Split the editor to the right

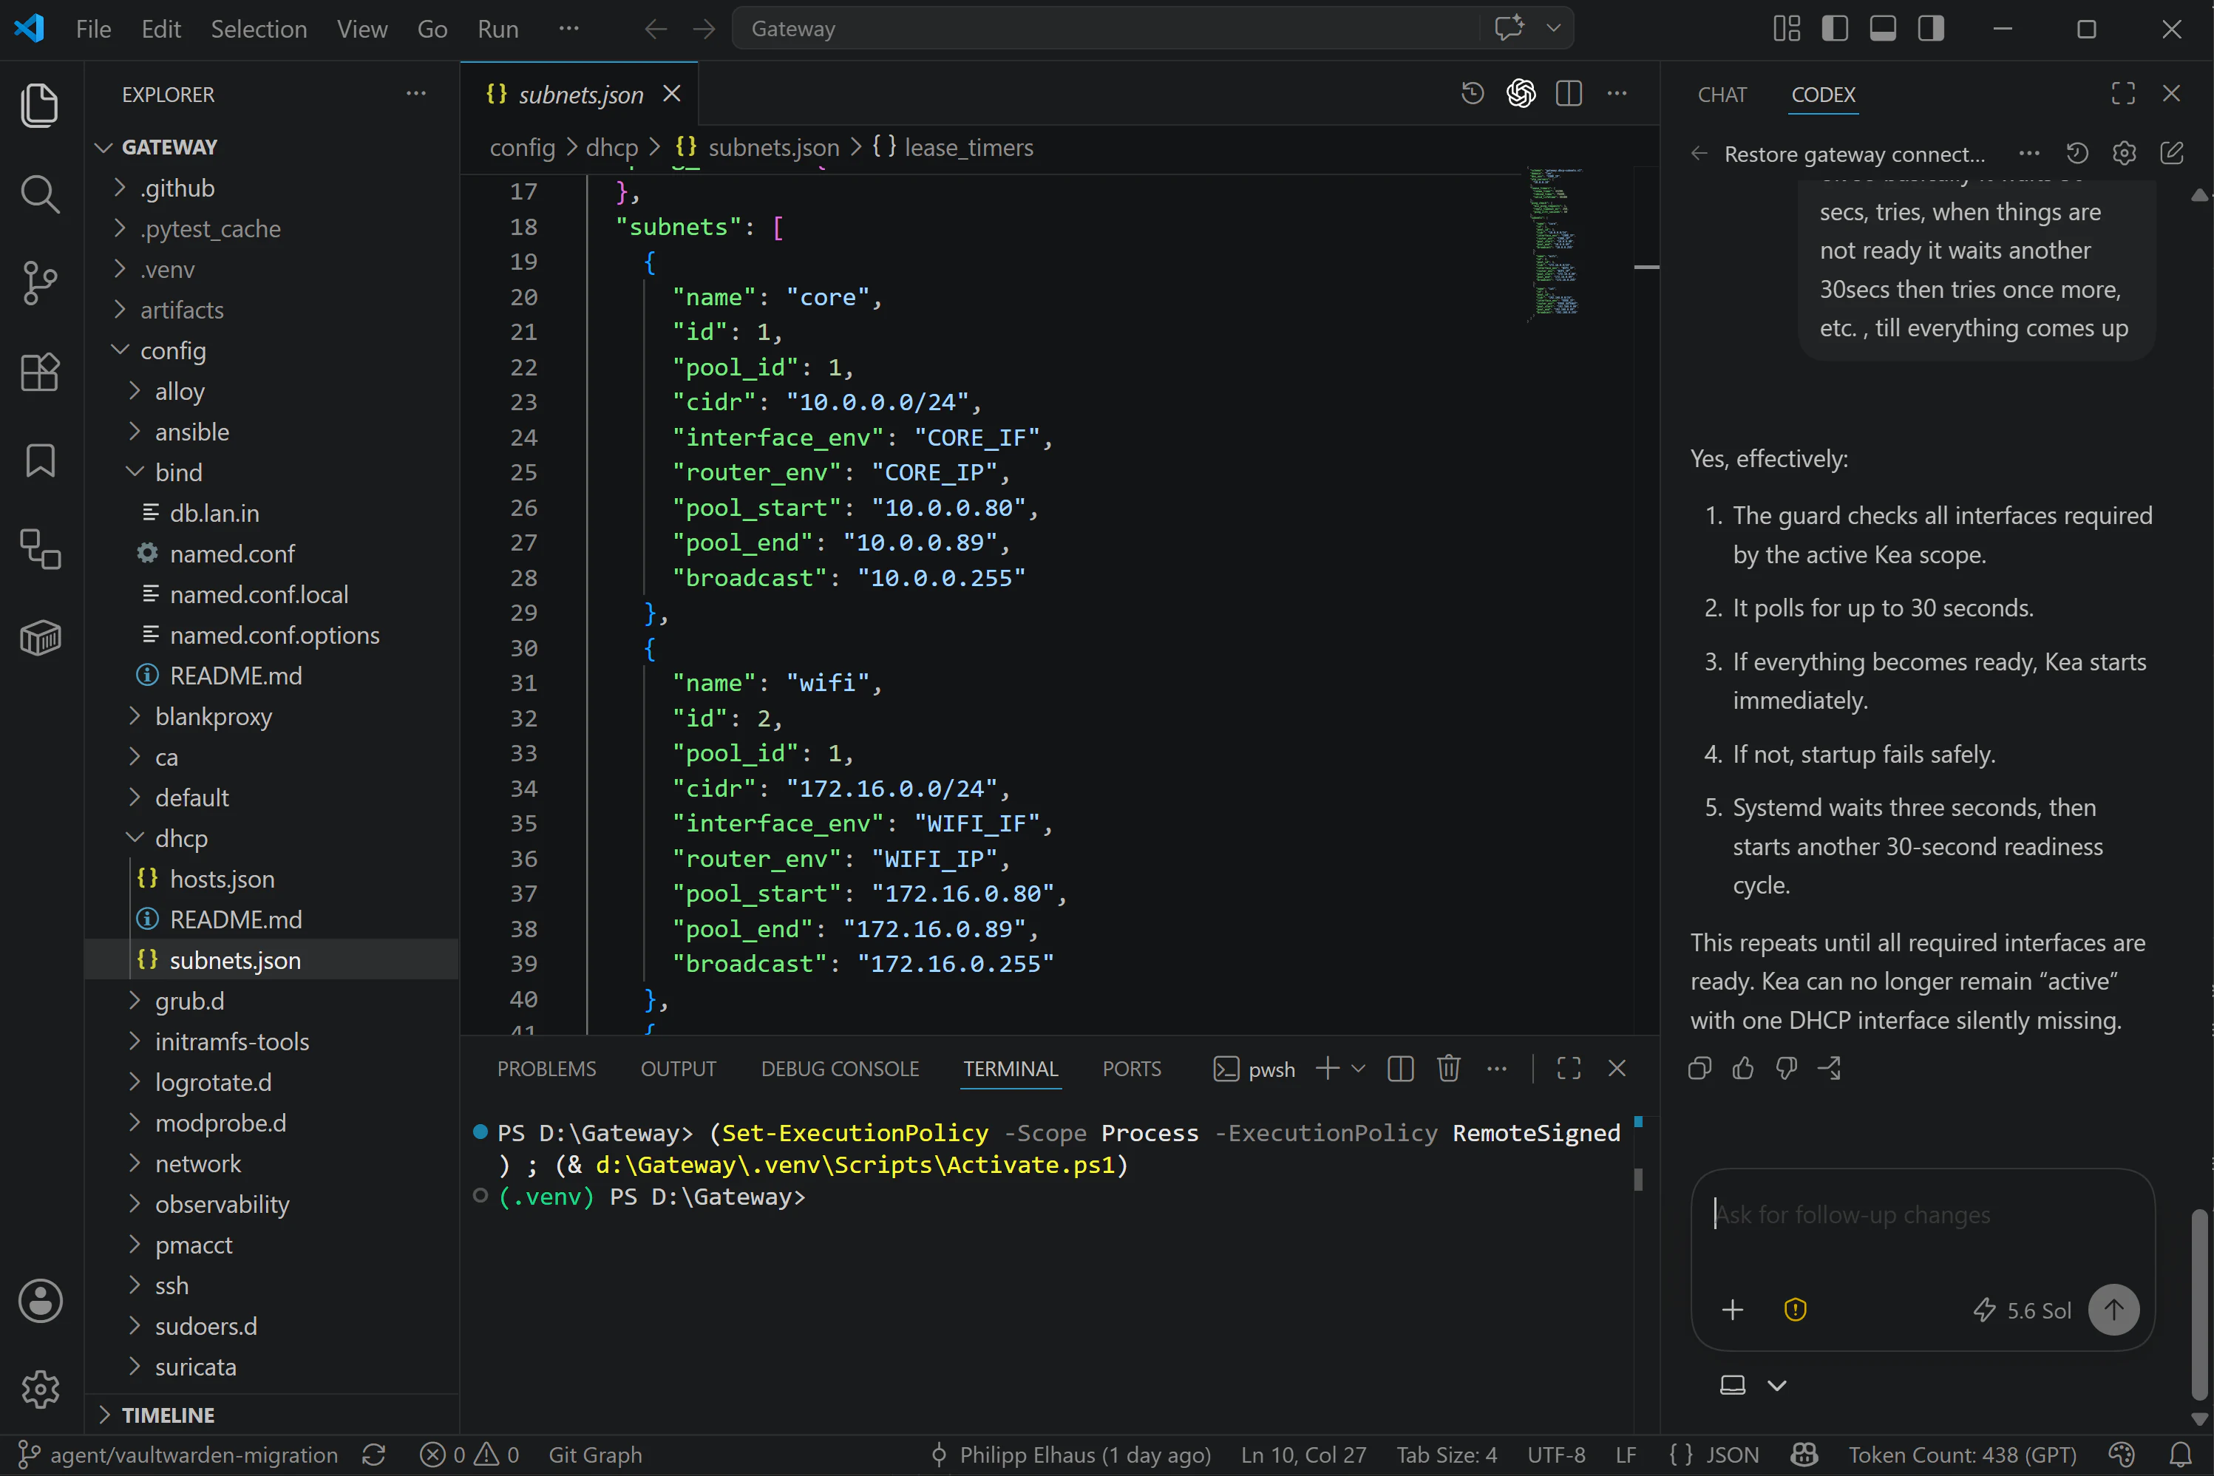[x=1568, y=93]
